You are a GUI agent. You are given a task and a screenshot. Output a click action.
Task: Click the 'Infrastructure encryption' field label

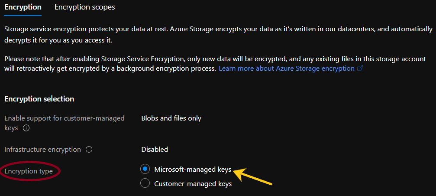pos(42,149)
